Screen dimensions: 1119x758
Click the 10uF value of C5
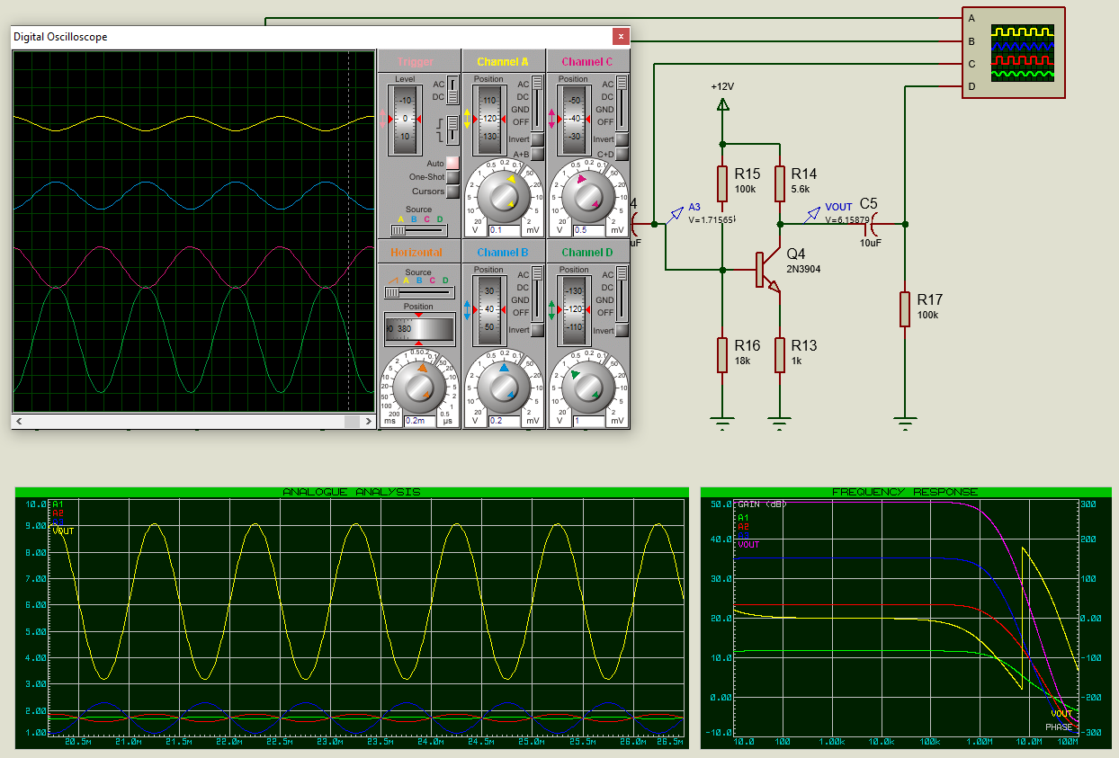(x=870, y=243)
